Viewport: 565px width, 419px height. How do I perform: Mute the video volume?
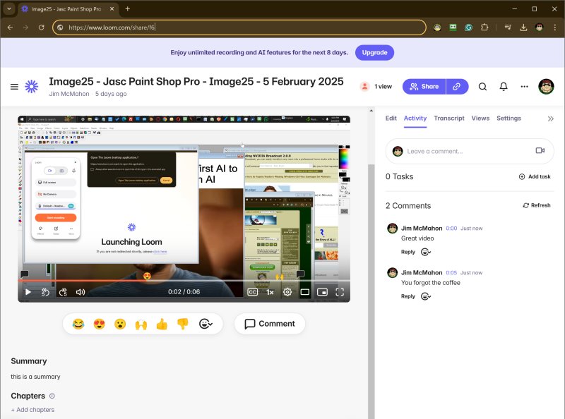81,292
